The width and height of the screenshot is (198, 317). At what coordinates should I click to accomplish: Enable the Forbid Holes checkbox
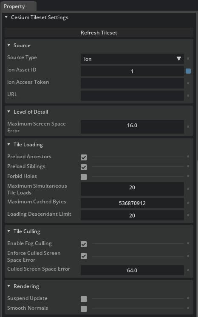pos(84,177)
